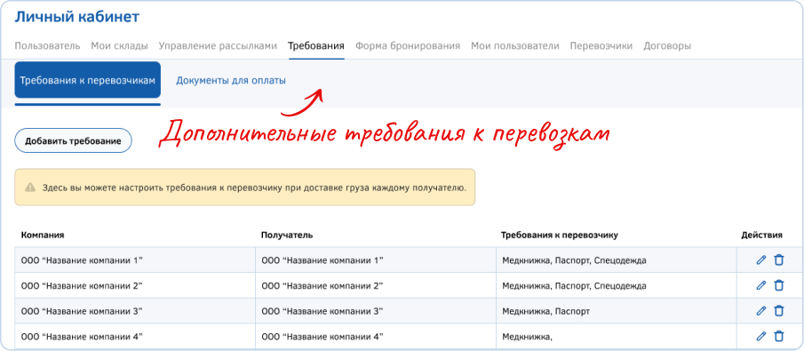Click the Действия column header

pyautogui.click(x=762, y=235)
